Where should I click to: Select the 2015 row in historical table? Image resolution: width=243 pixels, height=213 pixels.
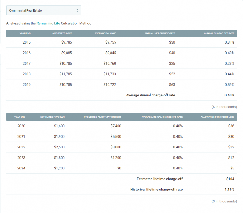[122, 42]
